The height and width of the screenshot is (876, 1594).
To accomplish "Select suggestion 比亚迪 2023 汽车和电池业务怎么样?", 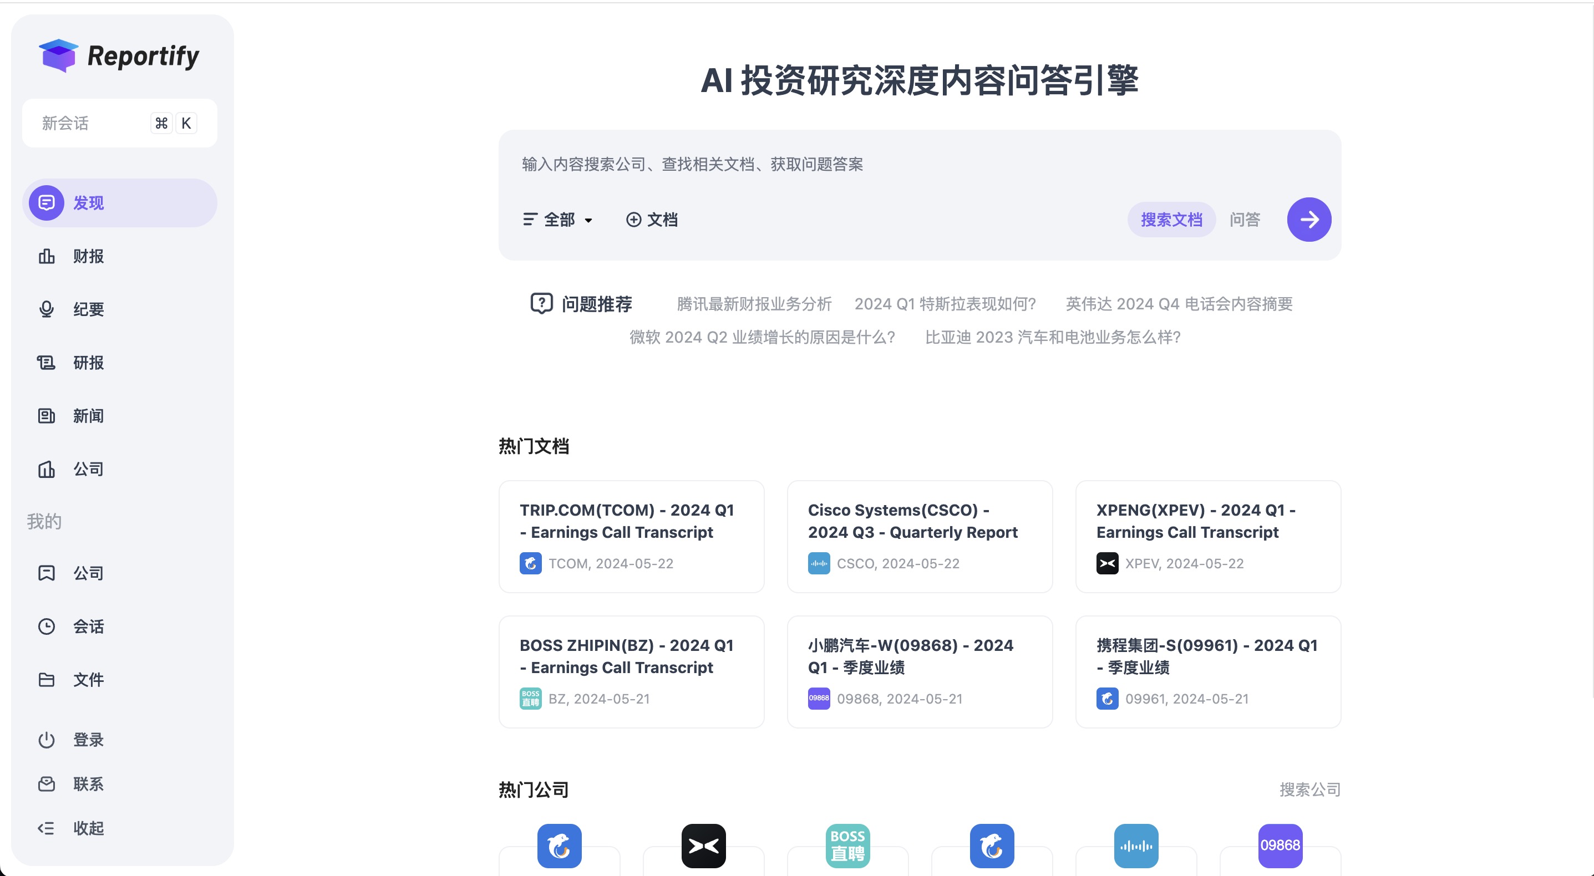I will click(1053, 337).
